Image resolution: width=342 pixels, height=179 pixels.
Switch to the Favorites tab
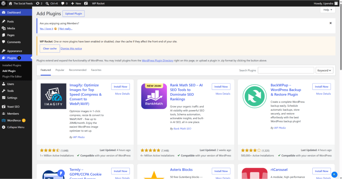[96, 70]
